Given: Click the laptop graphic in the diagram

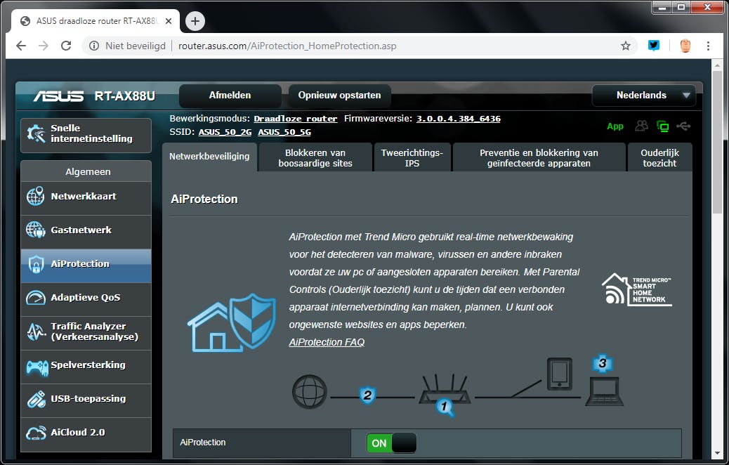Looking at the screenshot, I should click(604, 391).
